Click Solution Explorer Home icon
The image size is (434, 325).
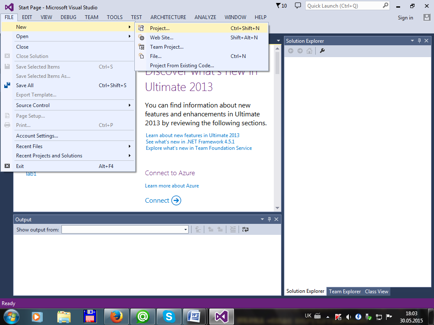309,51
